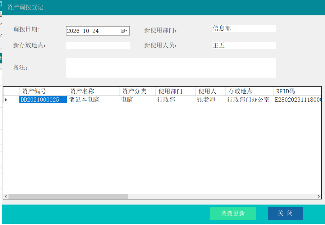Click the 张老师 user cell

211,100
